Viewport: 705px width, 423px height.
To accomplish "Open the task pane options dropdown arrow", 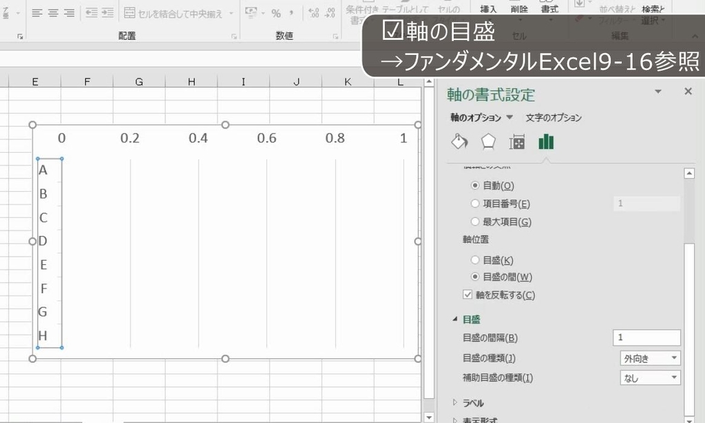I will click(x=657, y=91).
